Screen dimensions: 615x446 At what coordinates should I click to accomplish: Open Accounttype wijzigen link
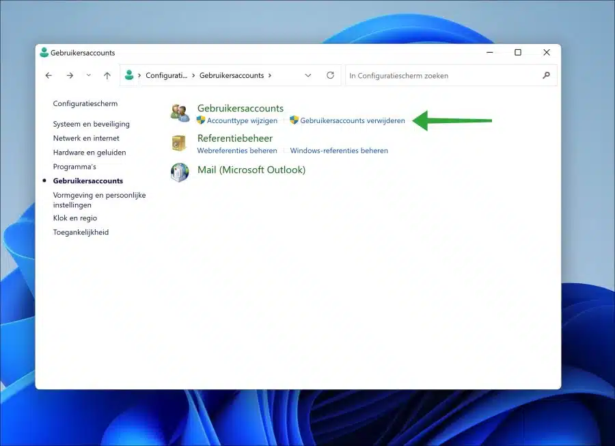tap(242, 120)
